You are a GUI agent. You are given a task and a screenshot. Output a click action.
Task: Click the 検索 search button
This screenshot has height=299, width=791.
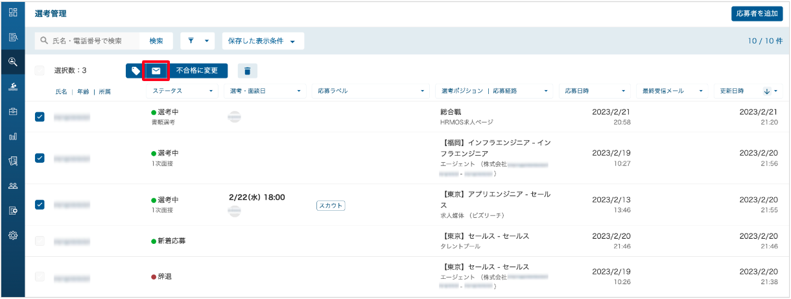click(x=156, y=40)
